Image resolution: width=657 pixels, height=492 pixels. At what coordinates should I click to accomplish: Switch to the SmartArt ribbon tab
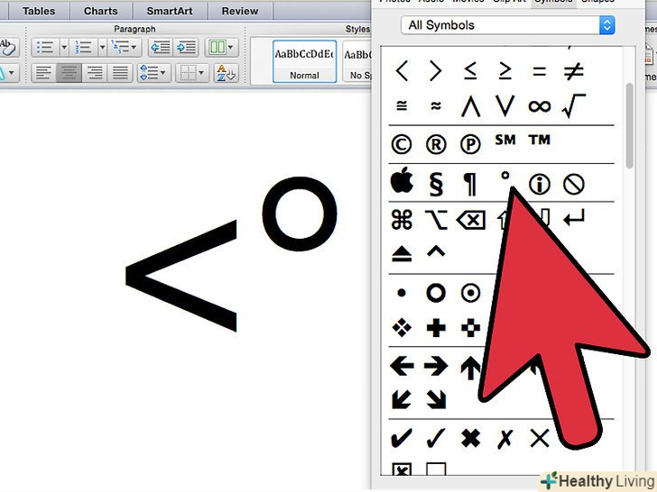[170, 12]
